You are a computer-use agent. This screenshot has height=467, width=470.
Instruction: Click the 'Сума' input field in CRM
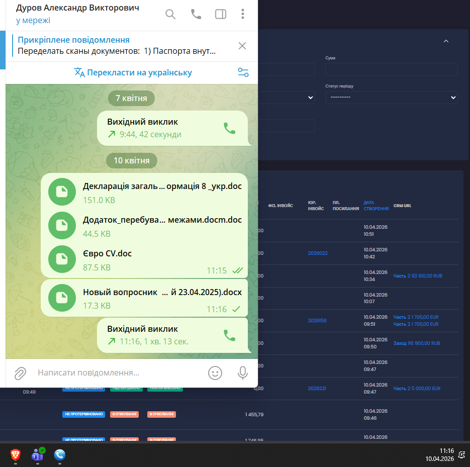(x=391, y=69)
